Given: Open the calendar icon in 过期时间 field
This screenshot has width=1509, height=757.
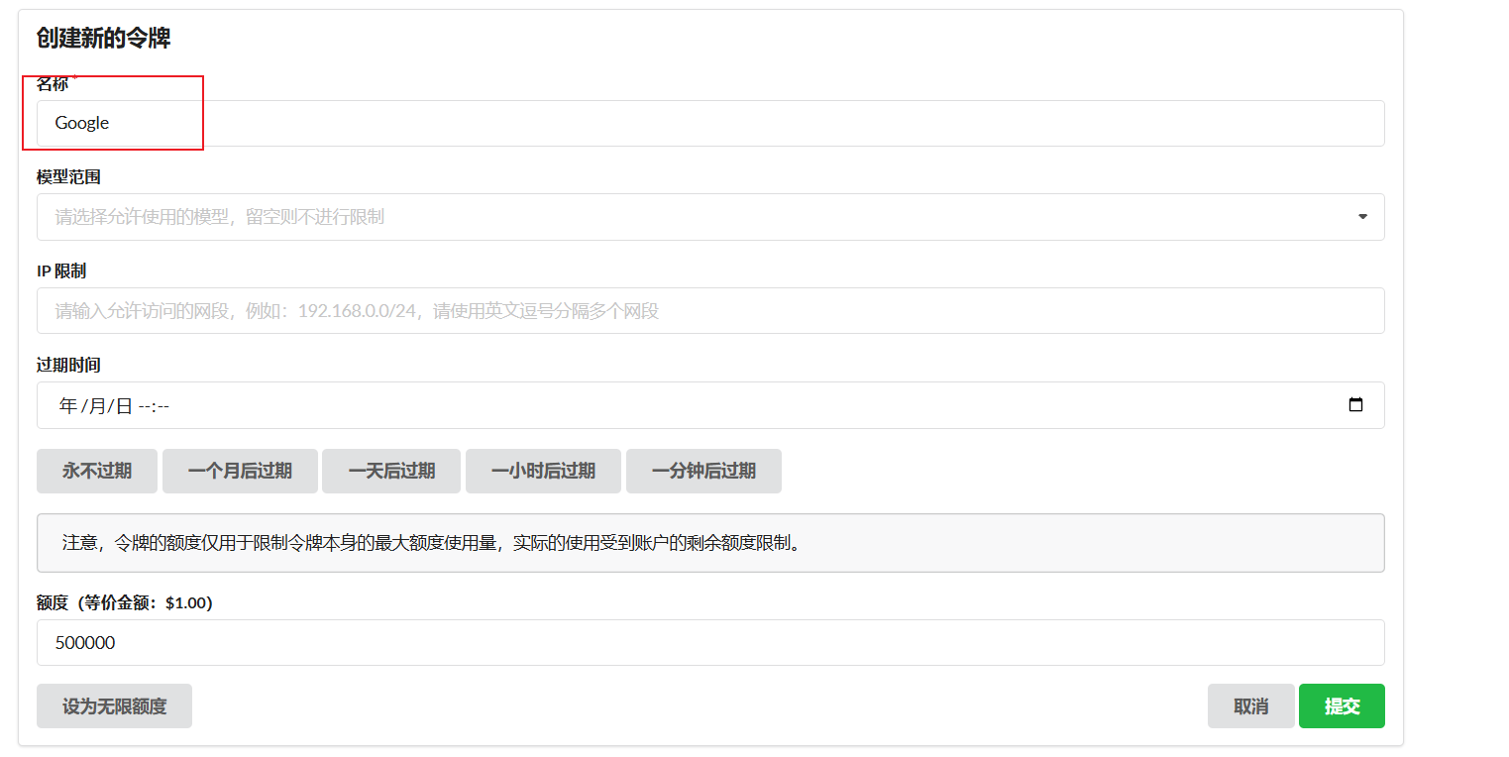Looking at the screenshot, I should 1356,404.
